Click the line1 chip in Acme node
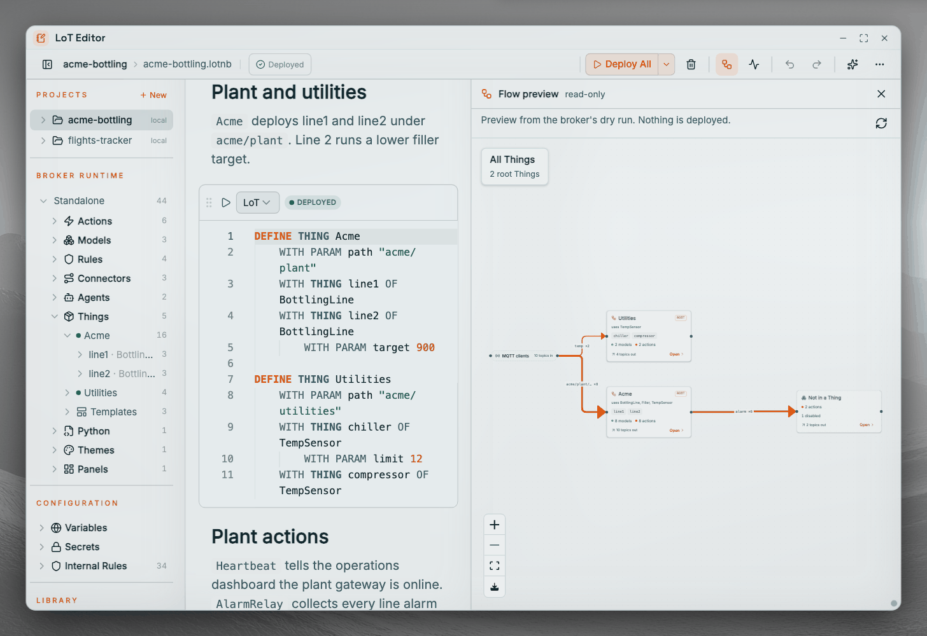 pos(619,411)
